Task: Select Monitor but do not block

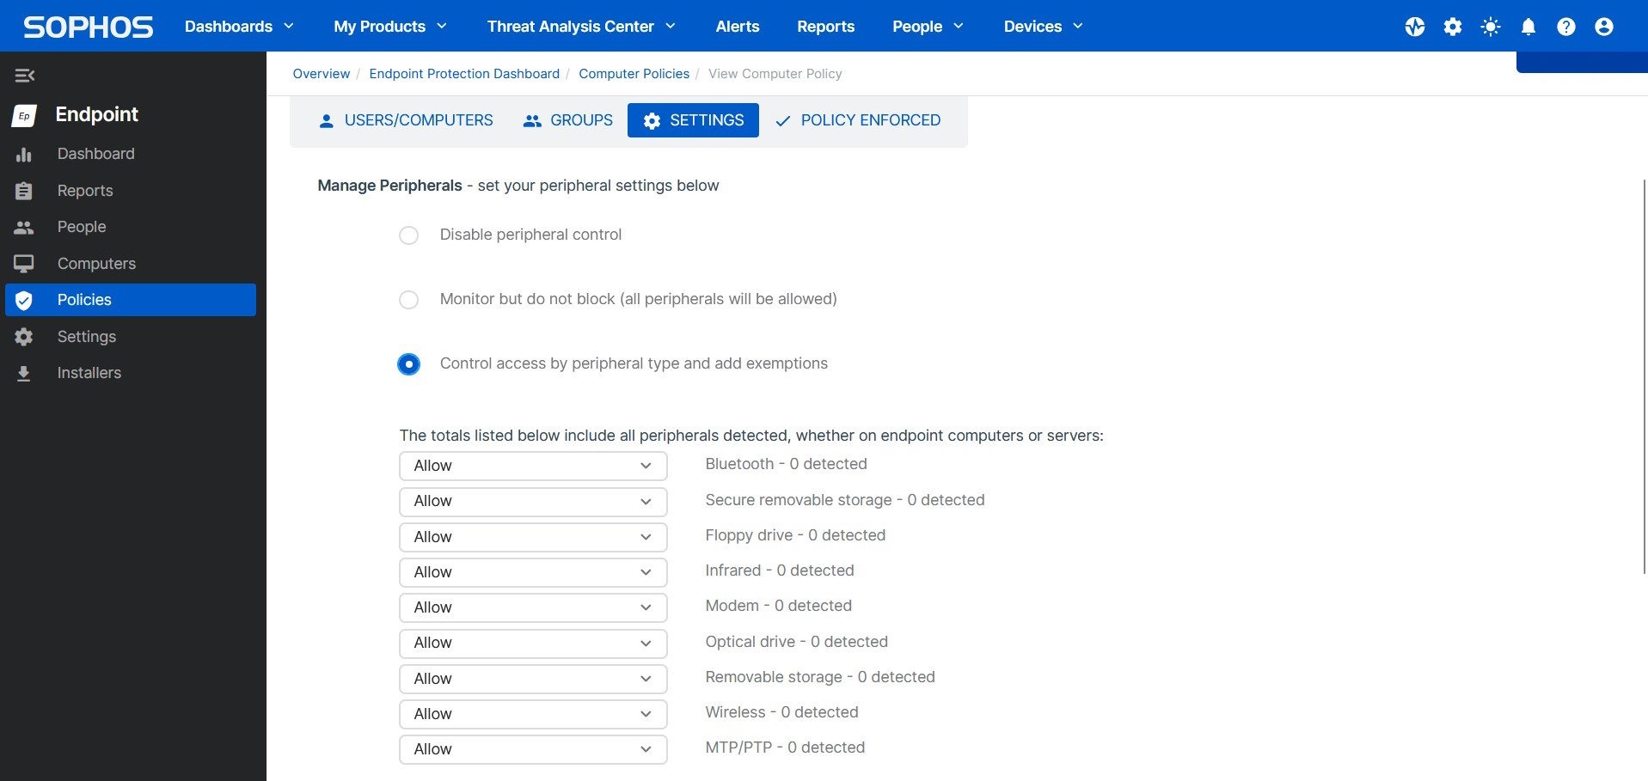Action: pos(408,299)
